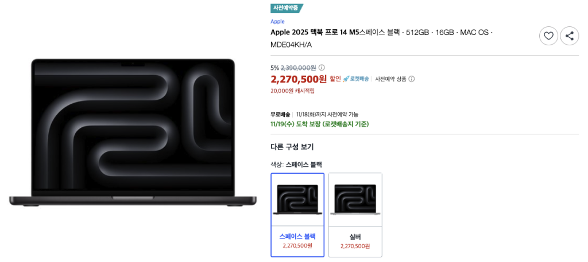This screenshot has height=262, width=588.
Task: Select the 실버 color option
Action: [x=355, y=215]
